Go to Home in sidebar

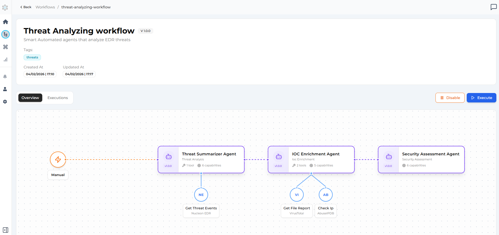click(x=6, y=22)
